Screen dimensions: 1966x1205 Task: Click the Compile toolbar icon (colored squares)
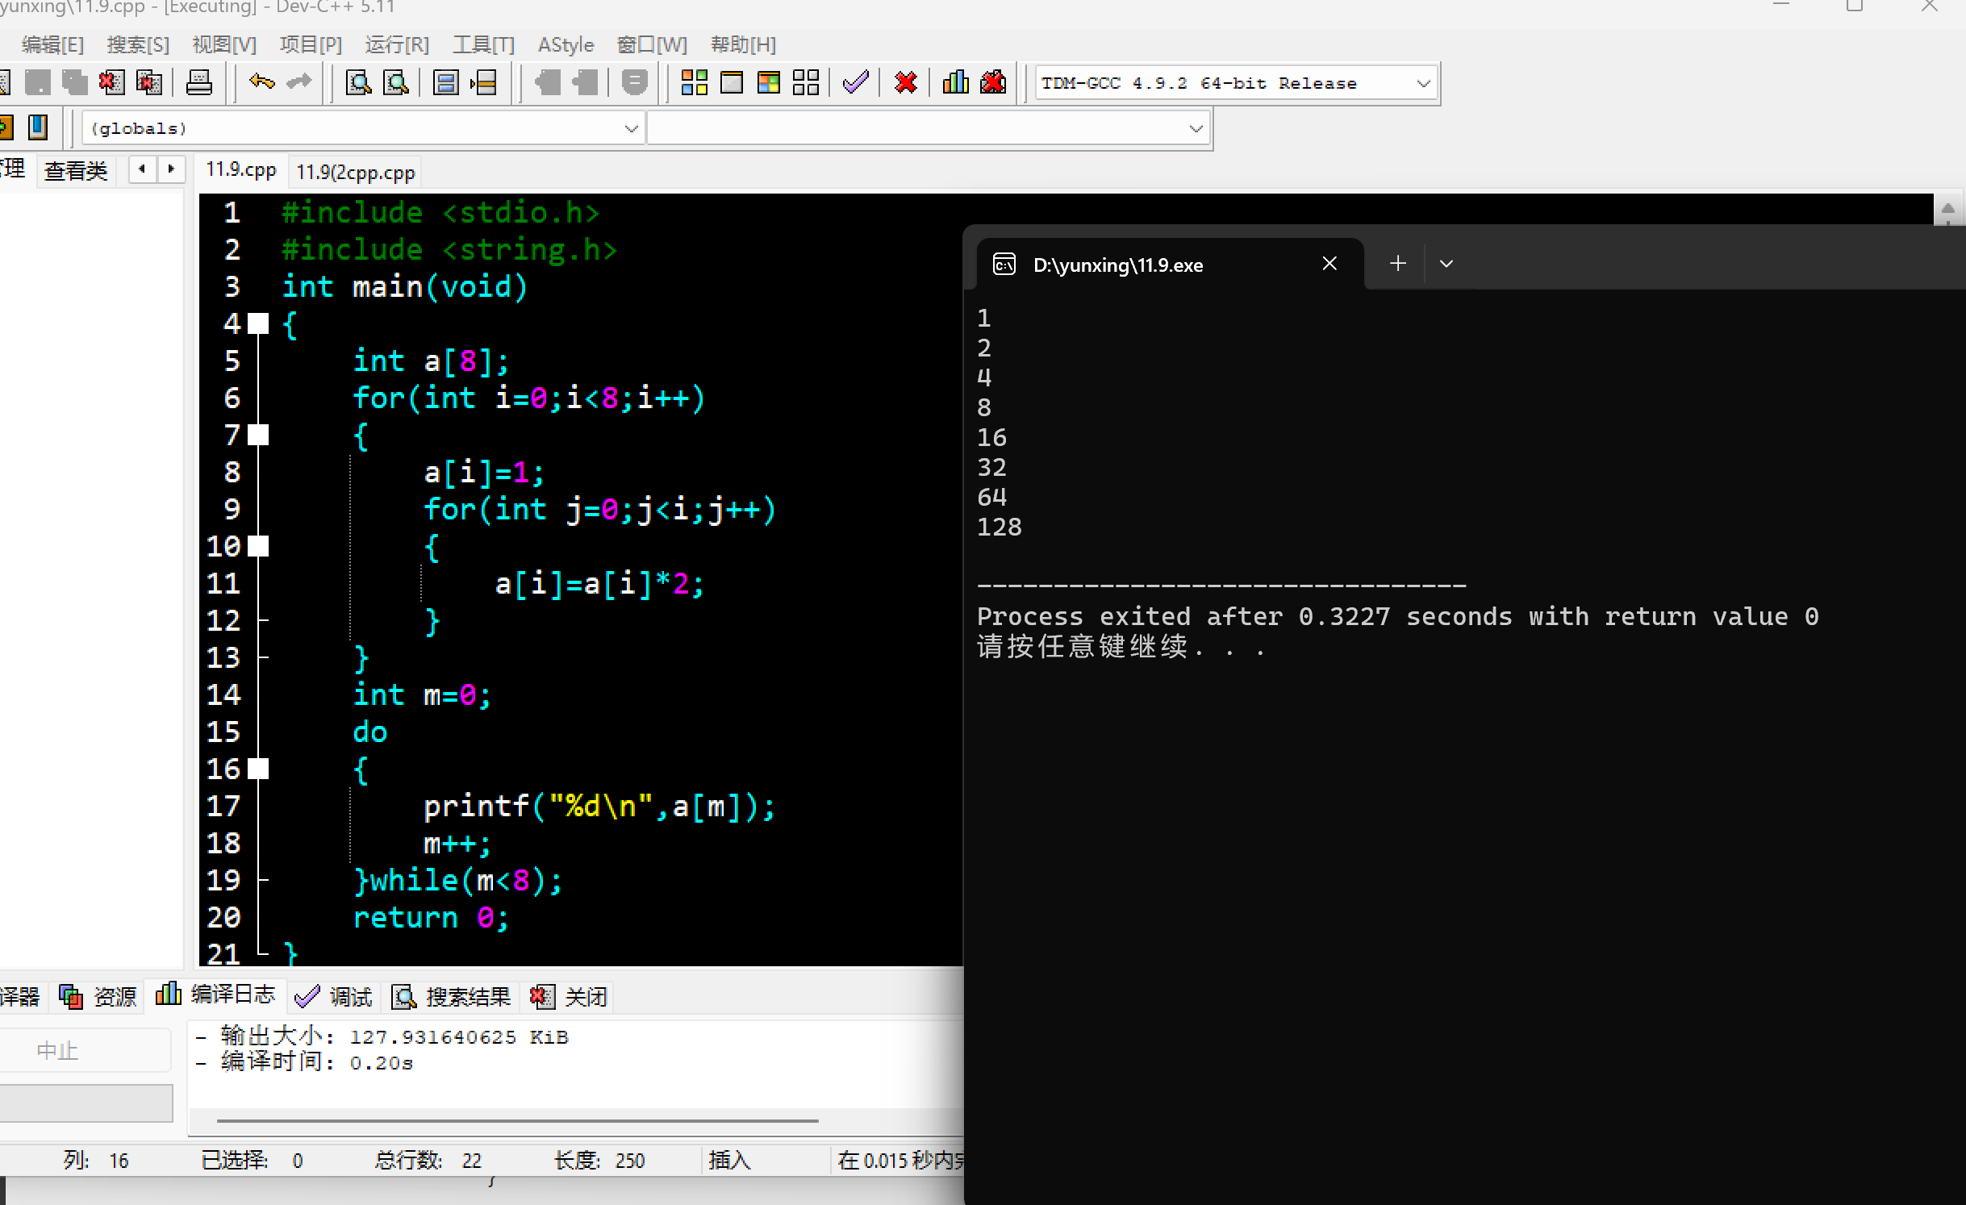(x=694, y=82)
